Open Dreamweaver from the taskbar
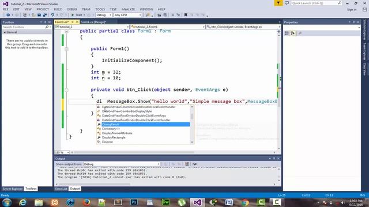Viewport: 369px width, 207px height. pos(165,202)
